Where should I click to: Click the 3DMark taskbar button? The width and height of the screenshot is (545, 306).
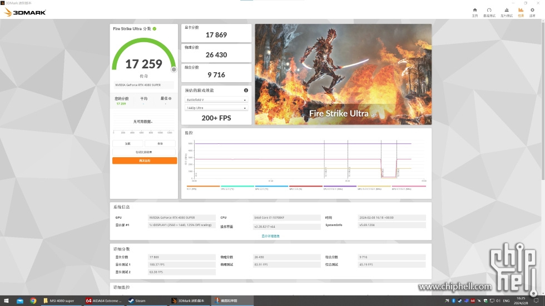(x=190, y=301)
